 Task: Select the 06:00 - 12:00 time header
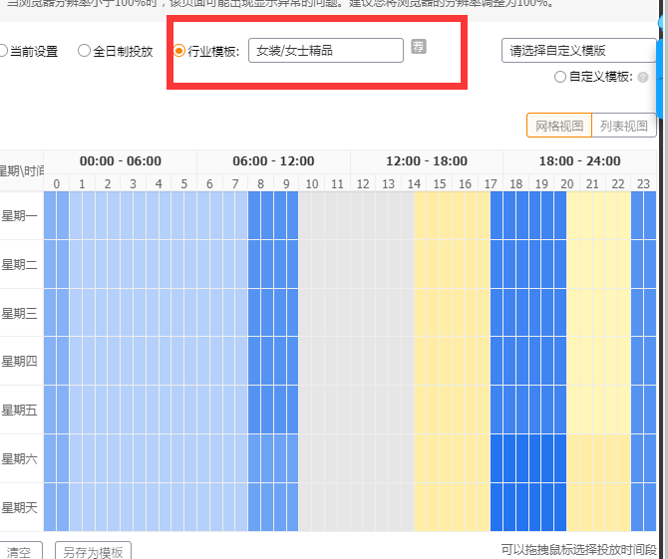[273, 161]
